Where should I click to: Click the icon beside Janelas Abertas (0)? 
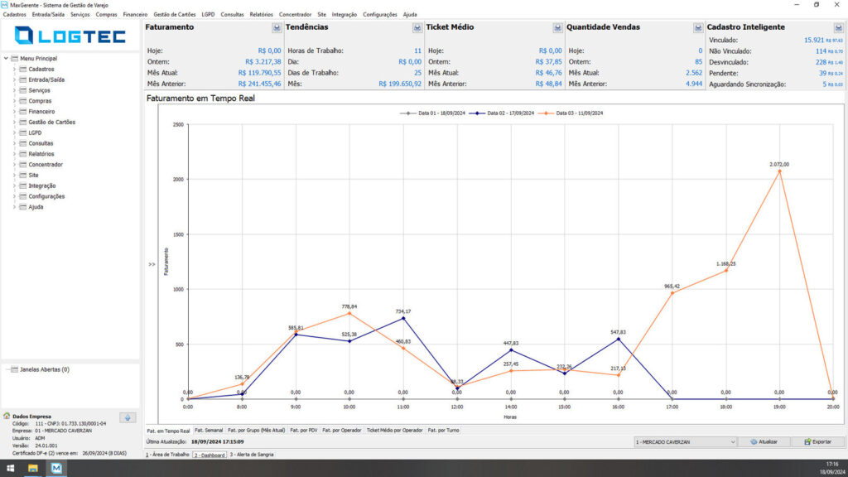tap(15, 369)
